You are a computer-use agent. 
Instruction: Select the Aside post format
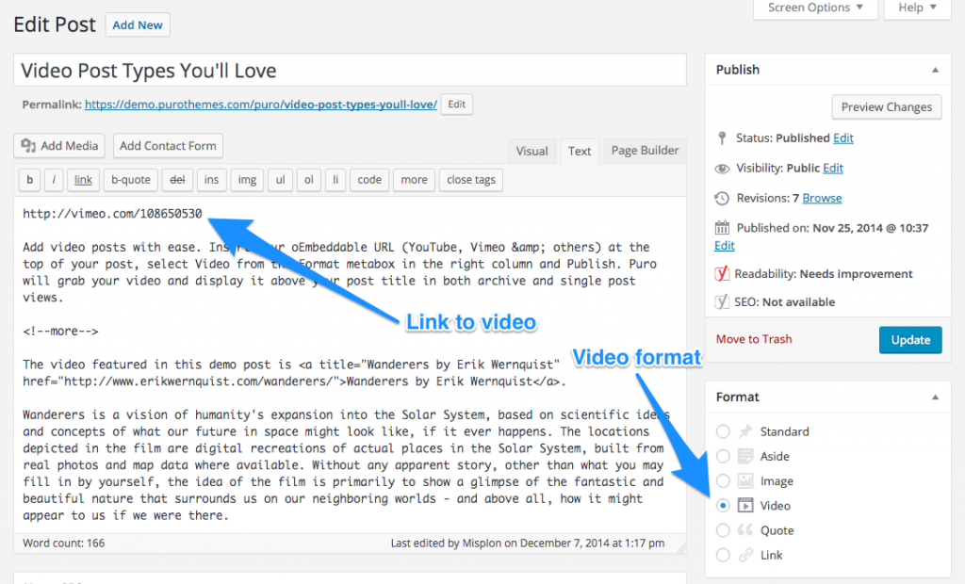point(722,456)
